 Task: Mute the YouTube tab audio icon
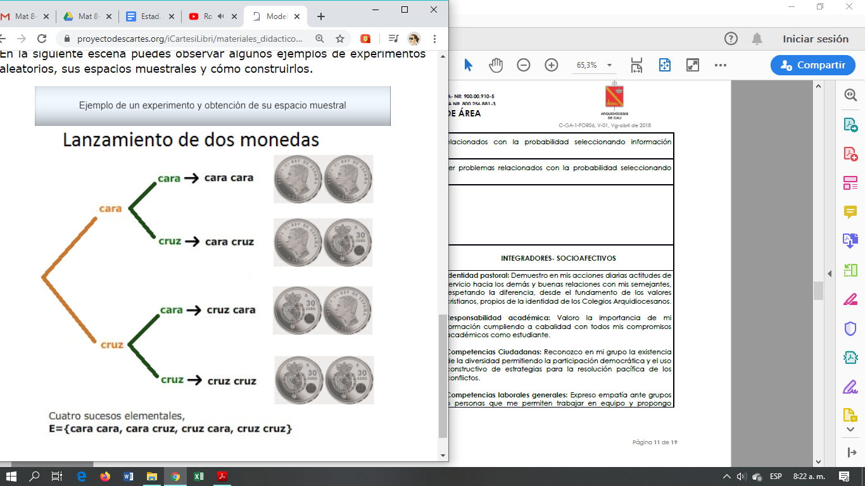222,16
